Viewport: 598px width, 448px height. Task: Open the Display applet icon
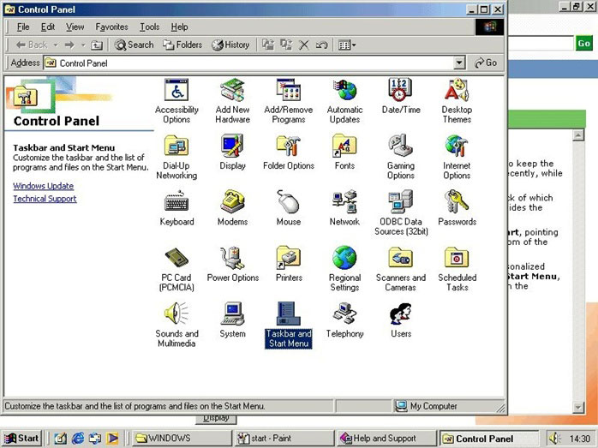[x=232, y=146]
